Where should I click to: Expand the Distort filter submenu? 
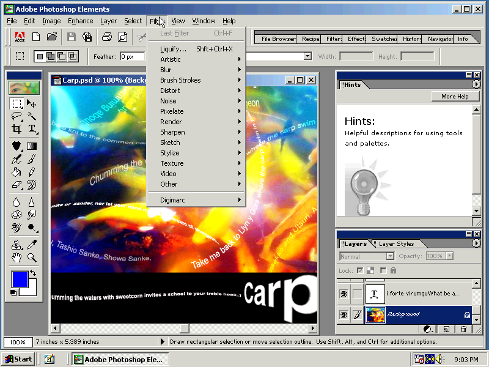point(196,91)
